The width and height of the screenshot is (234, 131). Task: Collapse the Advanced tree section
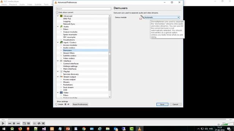tap(58, 16)
